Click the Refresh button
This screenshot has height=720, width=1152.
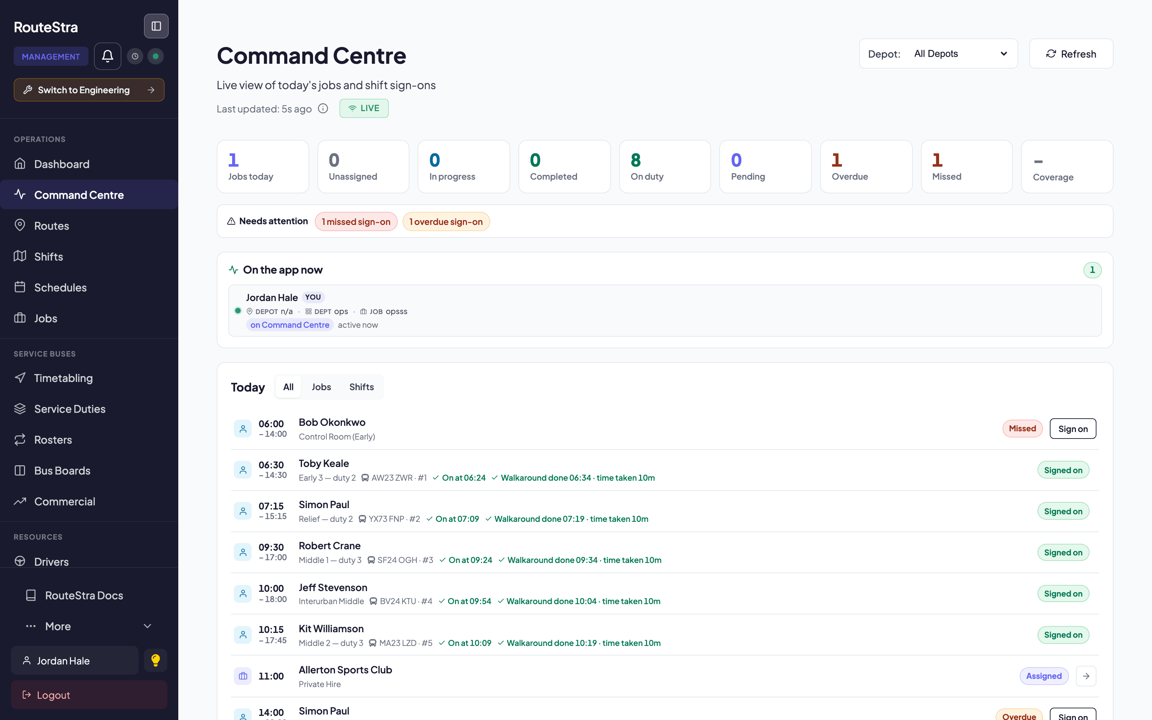tap(1071, 53)
